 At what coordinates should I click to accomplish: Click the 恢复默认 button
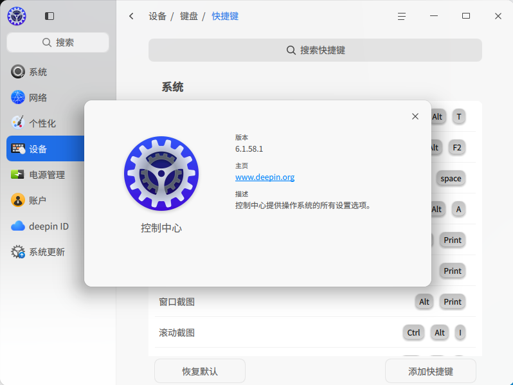click(x=200, y=371)
